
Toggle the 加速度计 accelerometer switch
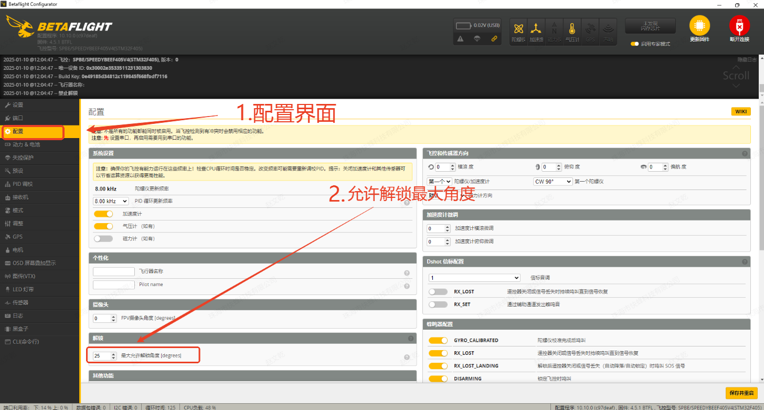(103, 214)
